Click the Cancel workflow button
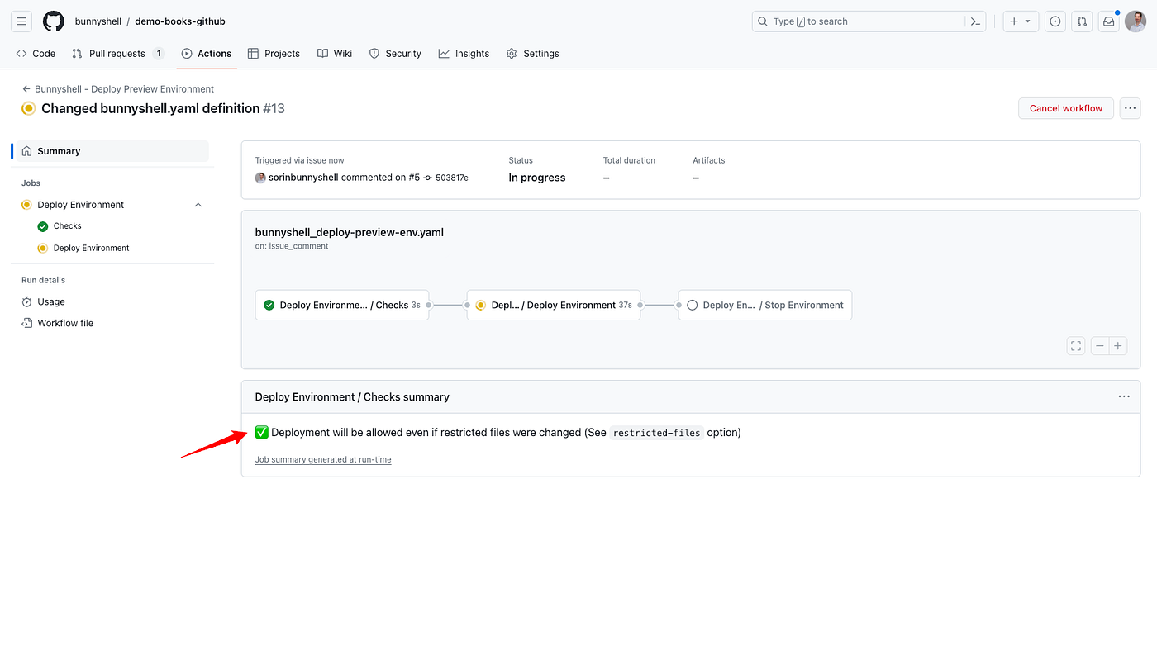 [1066, 108]
